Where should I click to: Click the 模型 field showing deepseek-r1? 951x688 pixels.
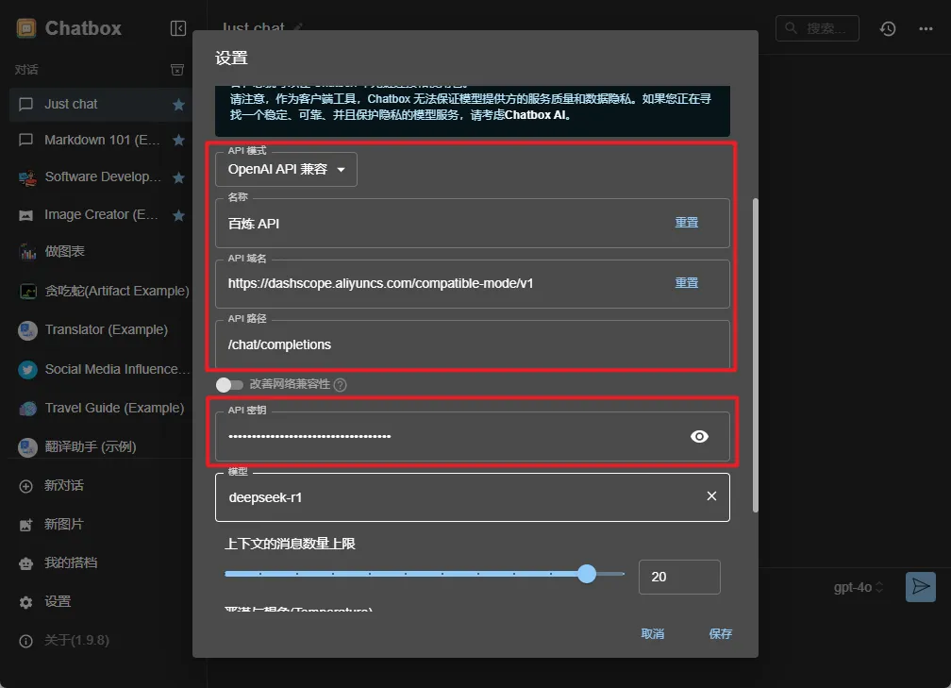pyautogui.click(x=473, y=496)
